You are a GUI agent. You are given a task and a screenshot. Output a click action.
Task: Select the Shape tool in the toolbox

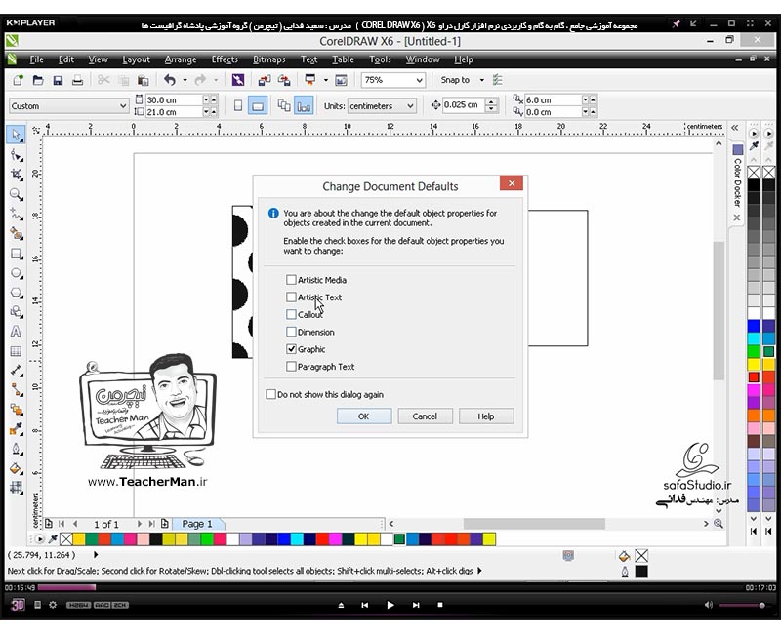[x=17, y=155]
